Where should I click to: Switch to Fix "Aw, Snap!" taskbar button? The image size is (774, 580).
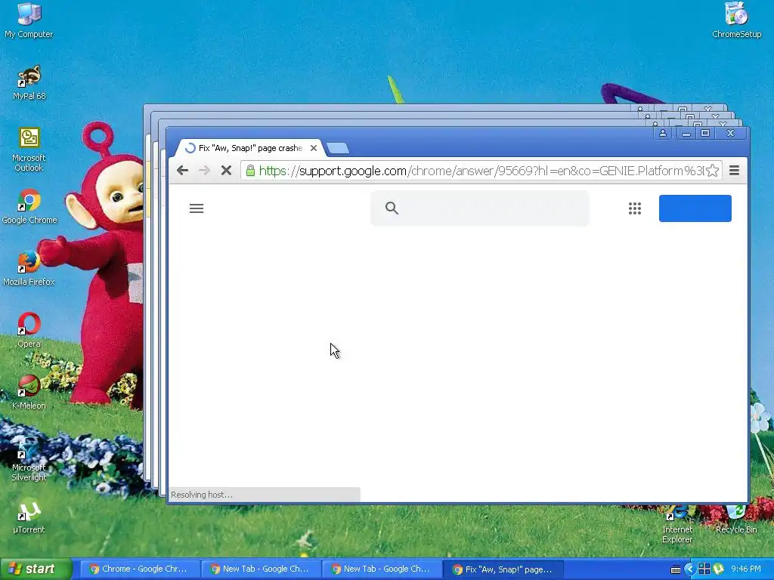tap(503, 569)
